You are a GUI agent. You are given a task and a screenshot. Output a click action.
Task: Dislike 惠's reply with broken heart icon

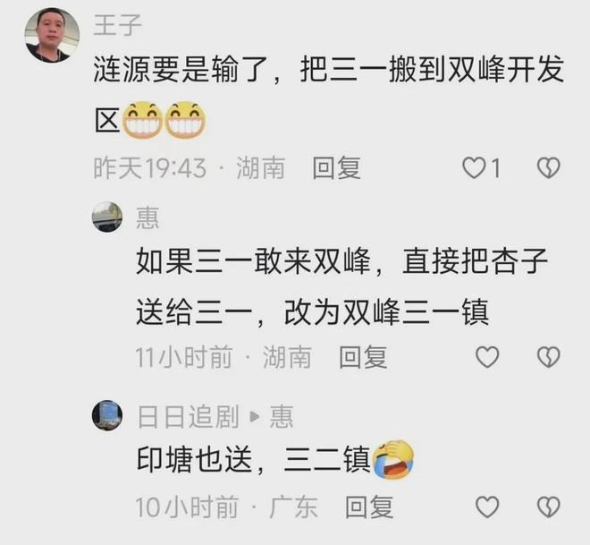(x=549, y=357)
